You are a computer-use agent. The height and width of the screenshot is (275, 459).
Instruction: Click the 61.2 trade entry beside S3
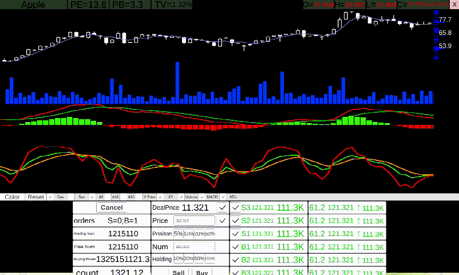click(x=347, y=207)
